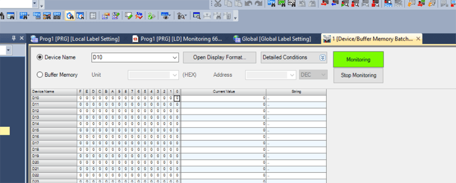Screen dimensions: 456x183
Task: Pin the left navigation panel
Action: pyautogui.click(x=14, y=39)
